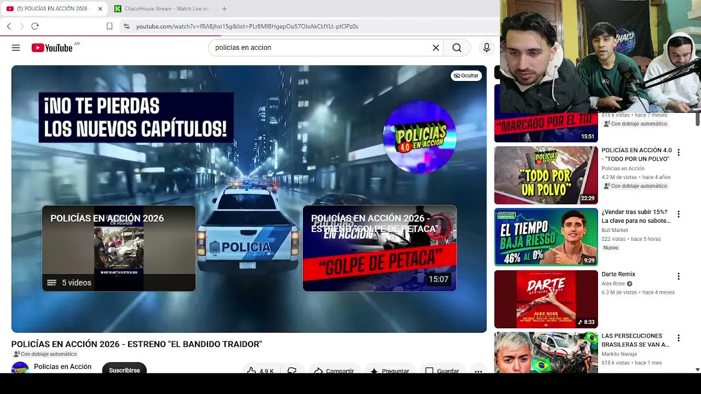This screenshot has height=394, width=701.
Task: View site information icon in address bar
Action: [127, 26]
